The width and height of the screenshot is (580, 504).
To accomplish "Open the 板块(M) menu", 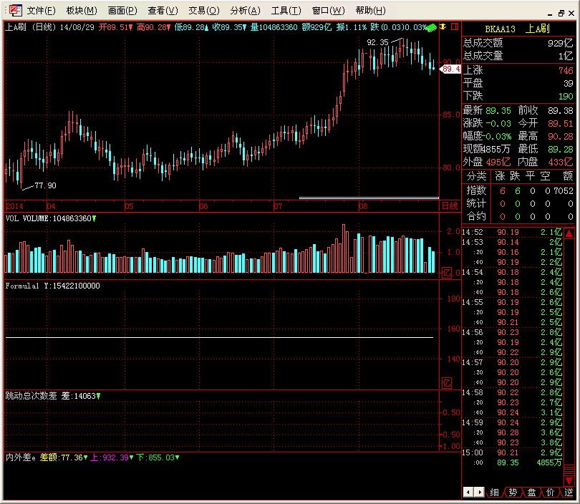I will [82, 11].
